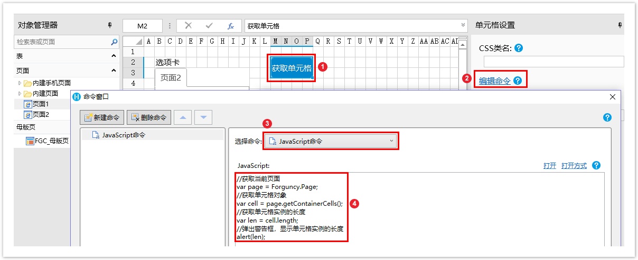Screen dimensions: 638x260
Task: Click the help icon beside 打开方式
Action: click(x=596, y=165)
